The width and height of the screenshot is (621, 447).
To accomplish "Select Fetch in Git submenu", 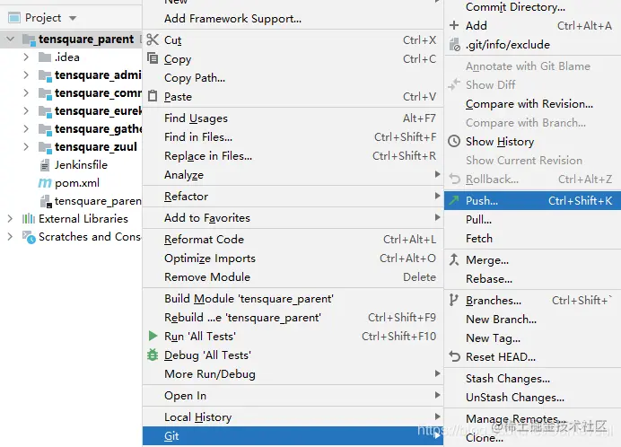I will tap(532, 239).
